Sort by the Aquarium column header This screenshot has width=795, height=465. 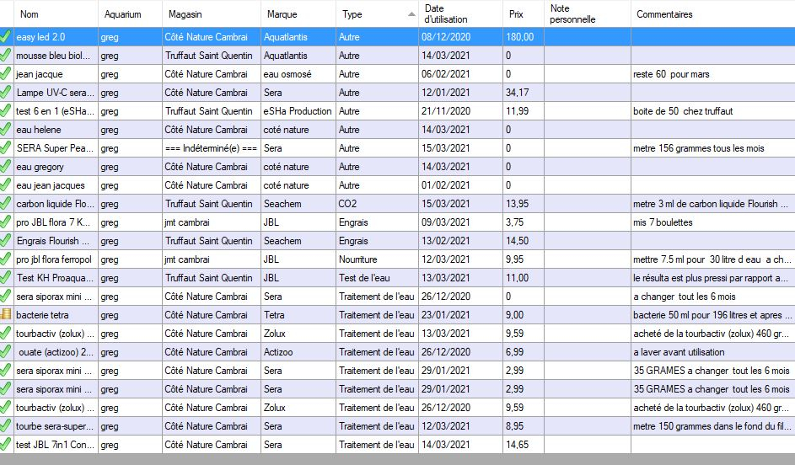coord(131,13)
